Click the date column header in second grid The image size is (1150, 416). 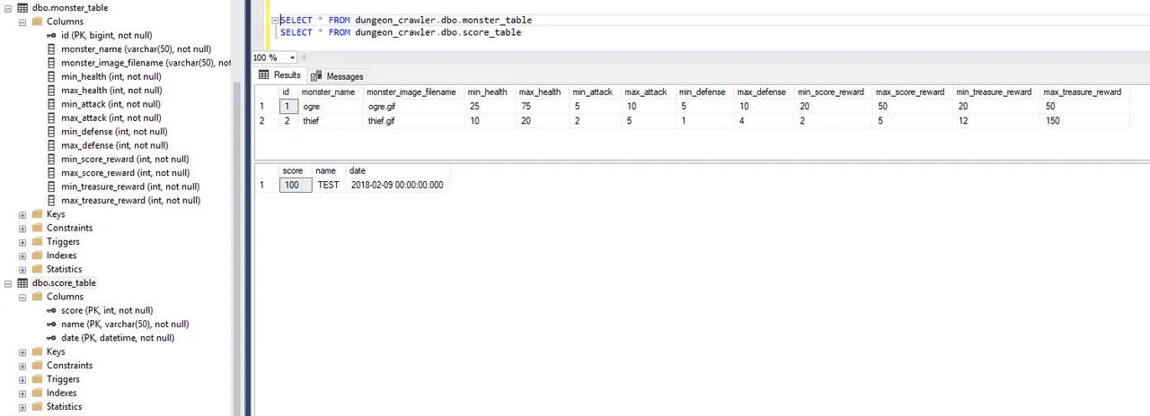398,170
